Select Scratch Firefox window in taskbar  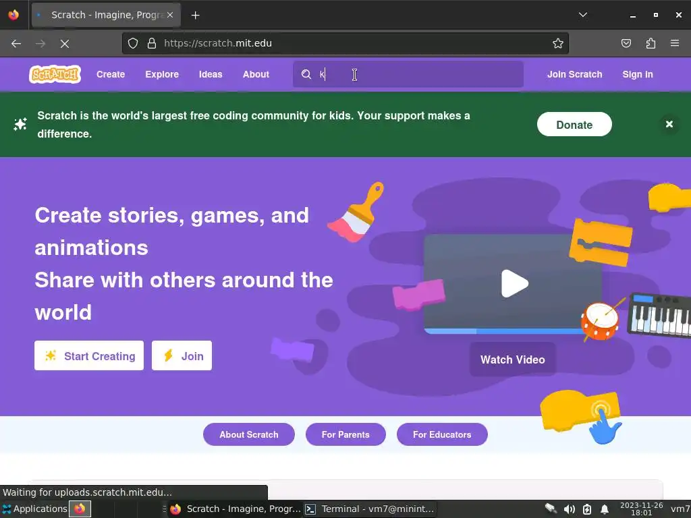click(235, 509)
